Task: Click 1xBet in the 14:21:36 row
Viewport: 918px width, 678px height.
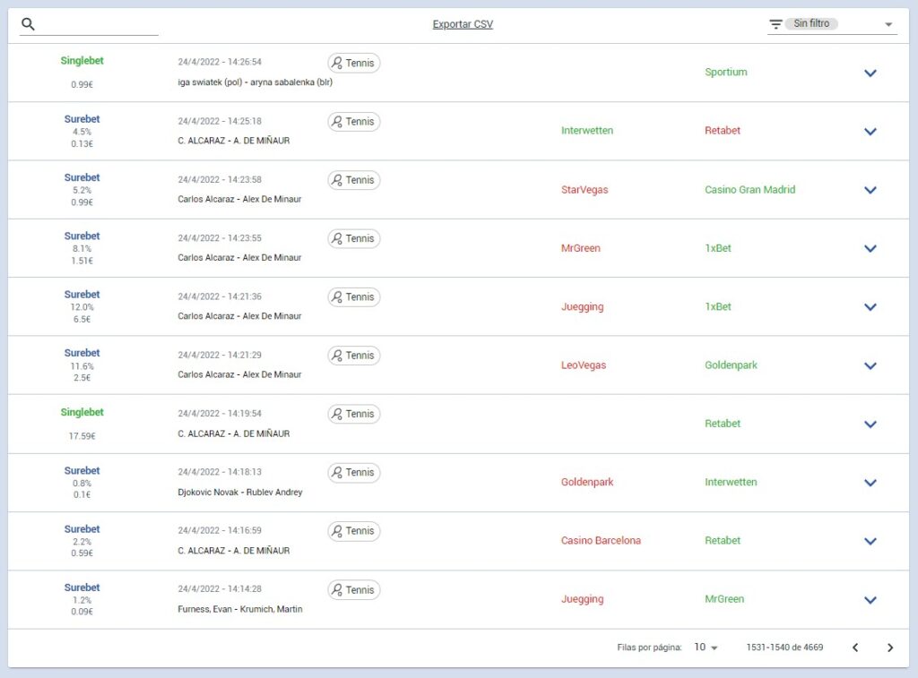Action: [718, 306]
